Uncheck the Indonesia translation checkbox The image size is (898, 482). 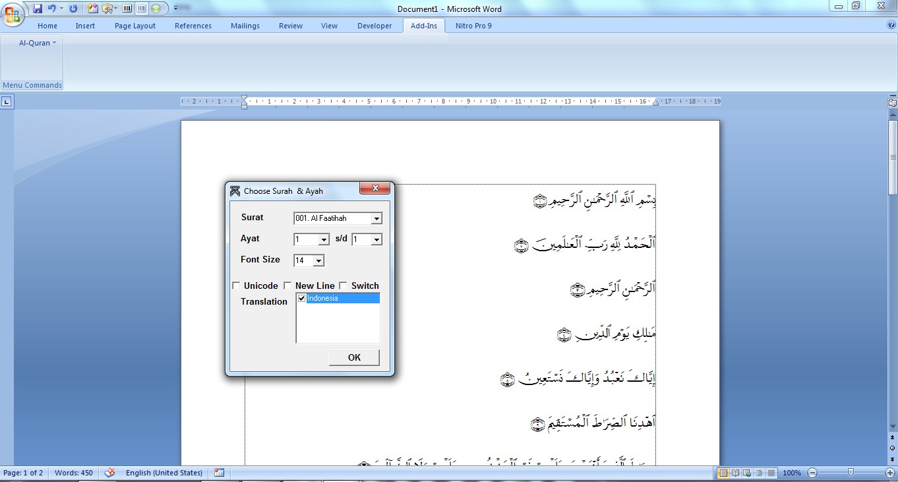click(x=302, y=298)
